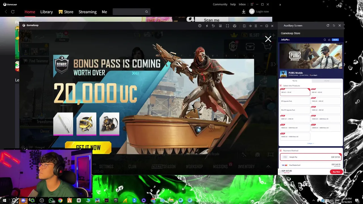Image resolution: width=363 pixels, height=204 pixels.
Task: Switch to the Streaming tab
Action: click(x=88, y=12)
